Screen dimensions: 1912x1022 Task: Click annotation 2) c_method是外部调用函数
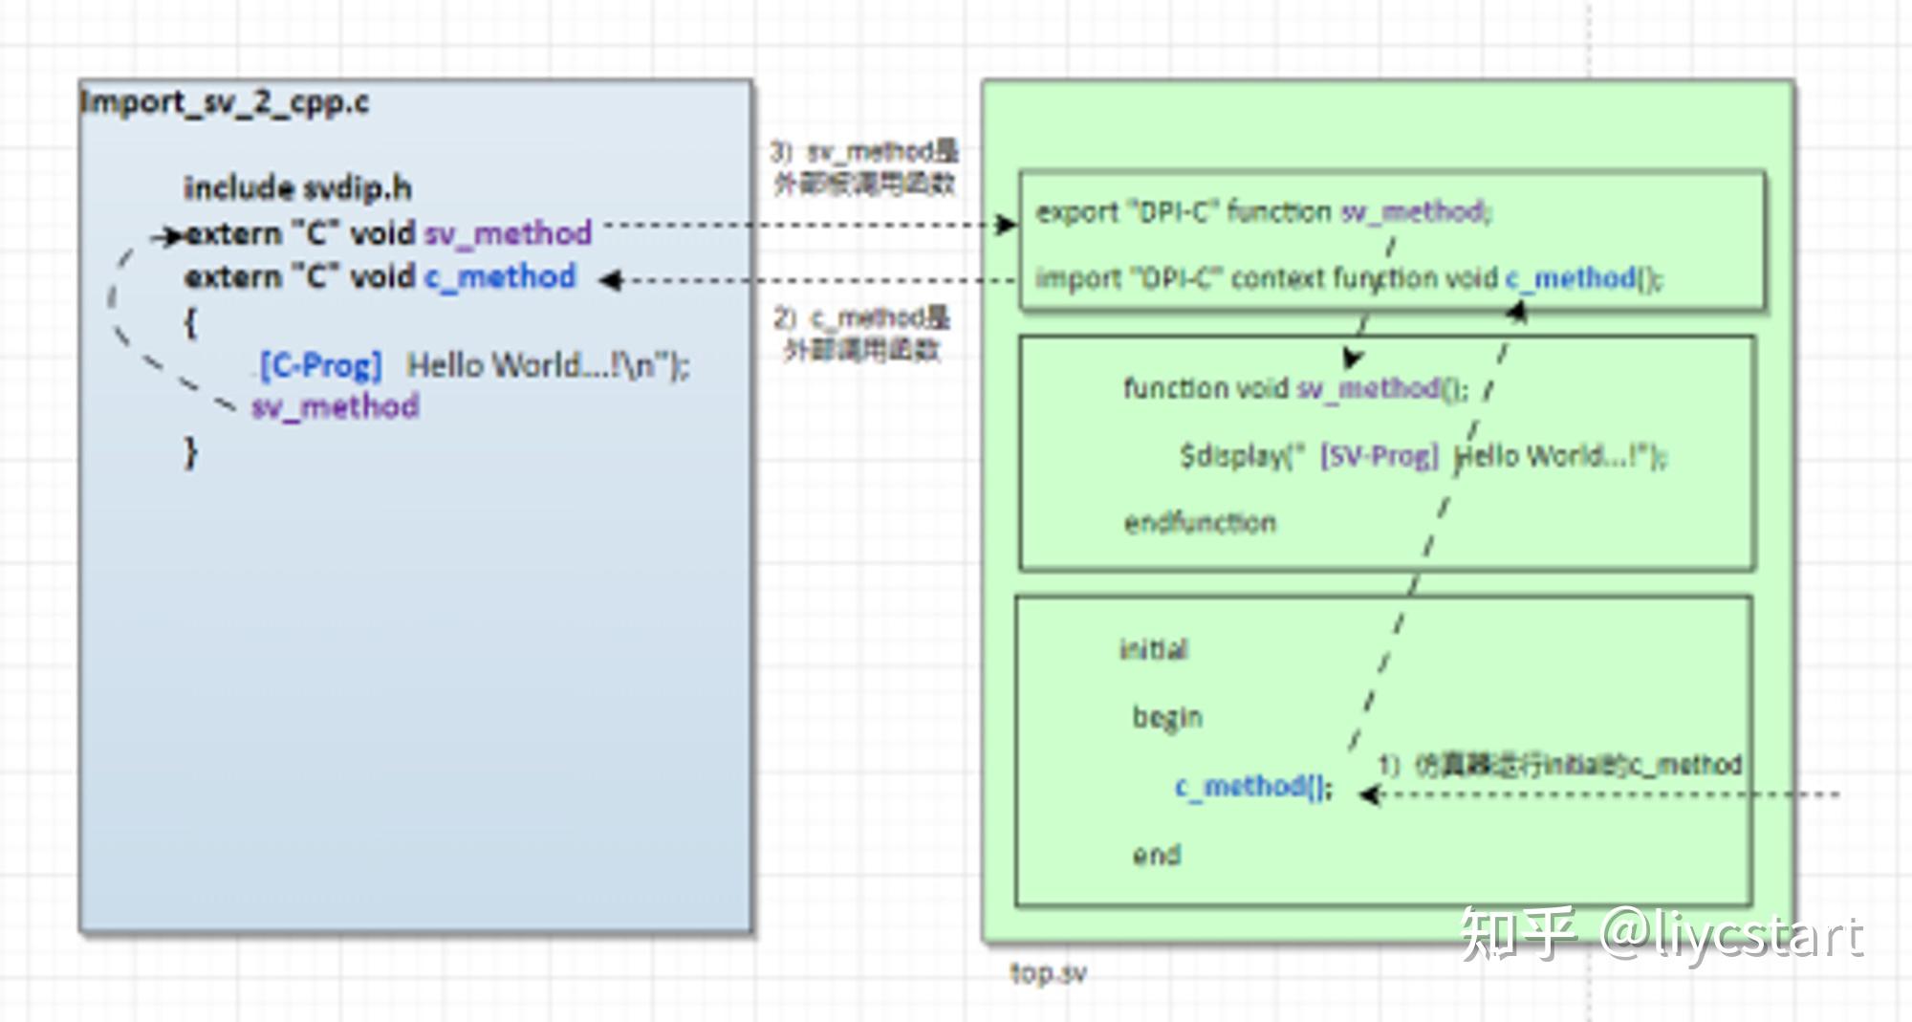[858, 333]
